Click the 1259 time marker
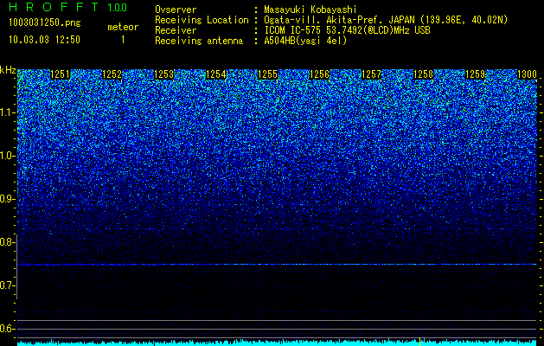Viewport: 544px width, 346px height. (475, 74)
